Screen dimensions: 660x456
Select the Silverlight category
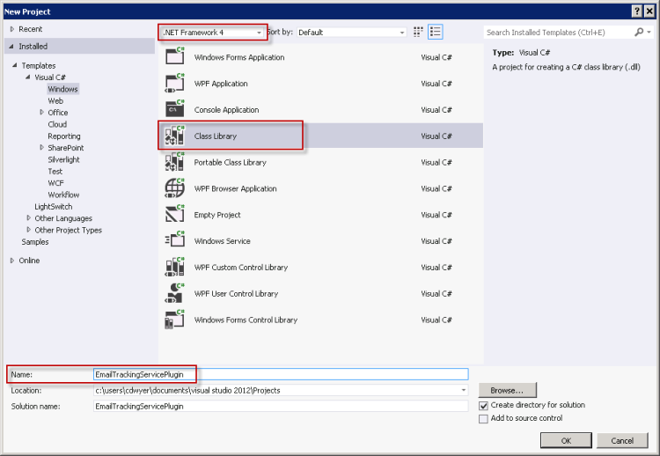[63, 159]
